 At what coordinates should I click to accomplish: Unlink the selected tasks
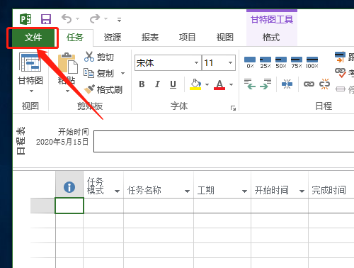[x=324, y=84]
